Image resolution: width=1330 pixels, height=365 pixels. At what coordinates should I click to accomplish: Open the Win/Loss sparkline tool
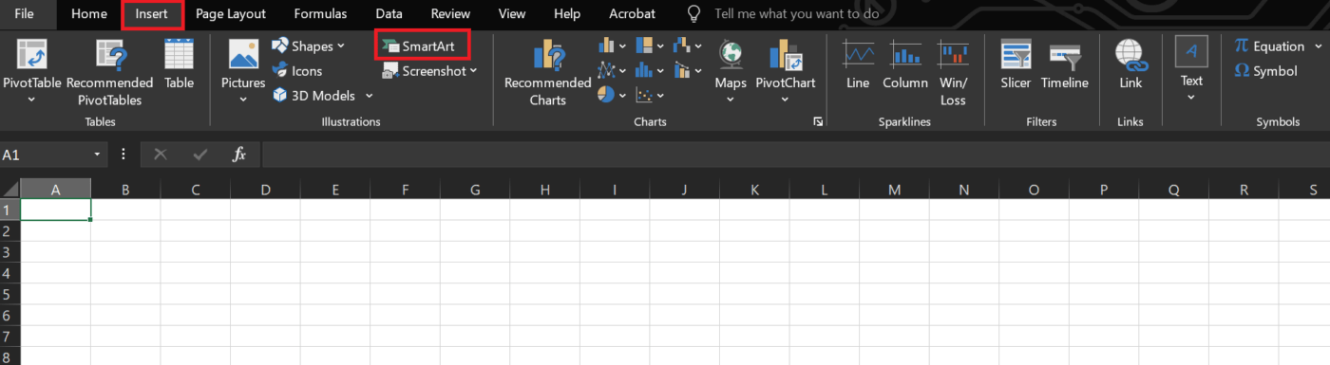pyautogui.click(x=953, y=73)
